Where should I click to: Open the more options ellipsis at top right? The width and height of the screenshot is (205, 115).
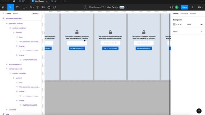pyautogui.click(x=201, y=1)
